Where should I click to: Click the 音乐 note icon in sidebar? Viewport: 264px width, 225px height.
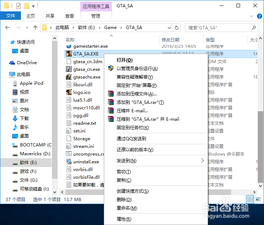[15, 127]
